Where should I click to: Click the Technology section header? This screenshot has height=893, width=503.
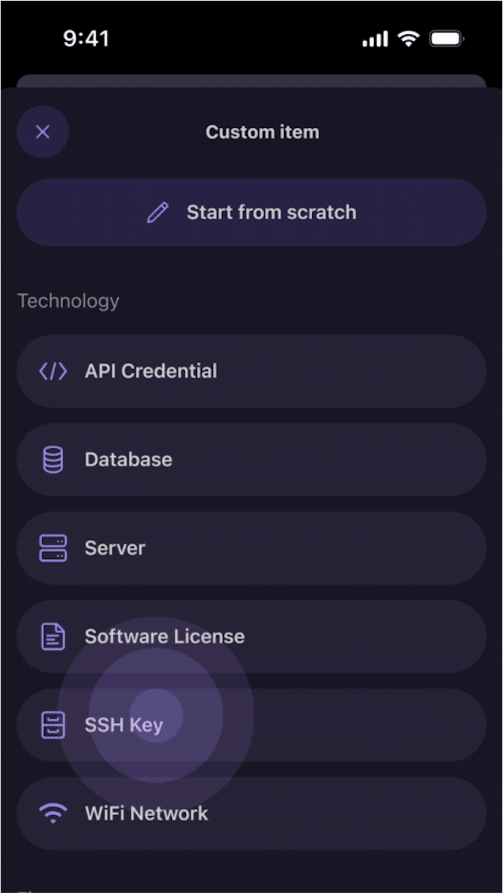pyautogui.click(x=68, y=301)
